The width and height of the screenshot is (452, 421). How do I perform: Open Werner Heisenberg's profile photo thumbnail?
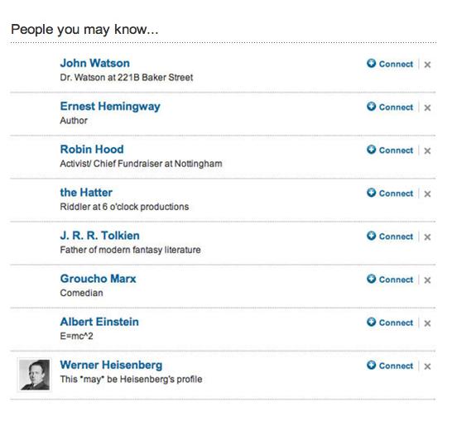35,375
